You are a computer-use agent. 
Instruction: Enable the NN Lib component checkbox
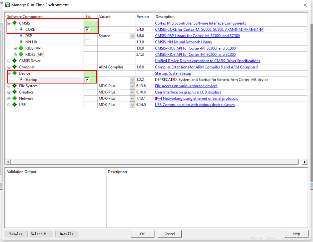tap(87, 42)
